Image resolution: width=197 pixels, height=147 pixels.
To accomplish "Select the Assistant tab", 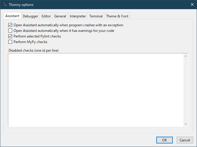I will (12, 16).
